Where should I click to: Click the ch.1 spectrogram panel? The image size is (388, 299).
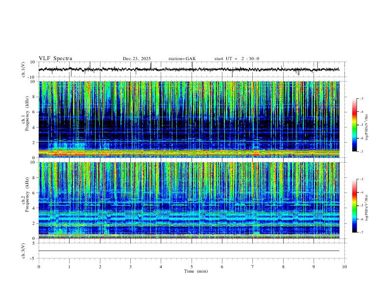click(189, 119)
